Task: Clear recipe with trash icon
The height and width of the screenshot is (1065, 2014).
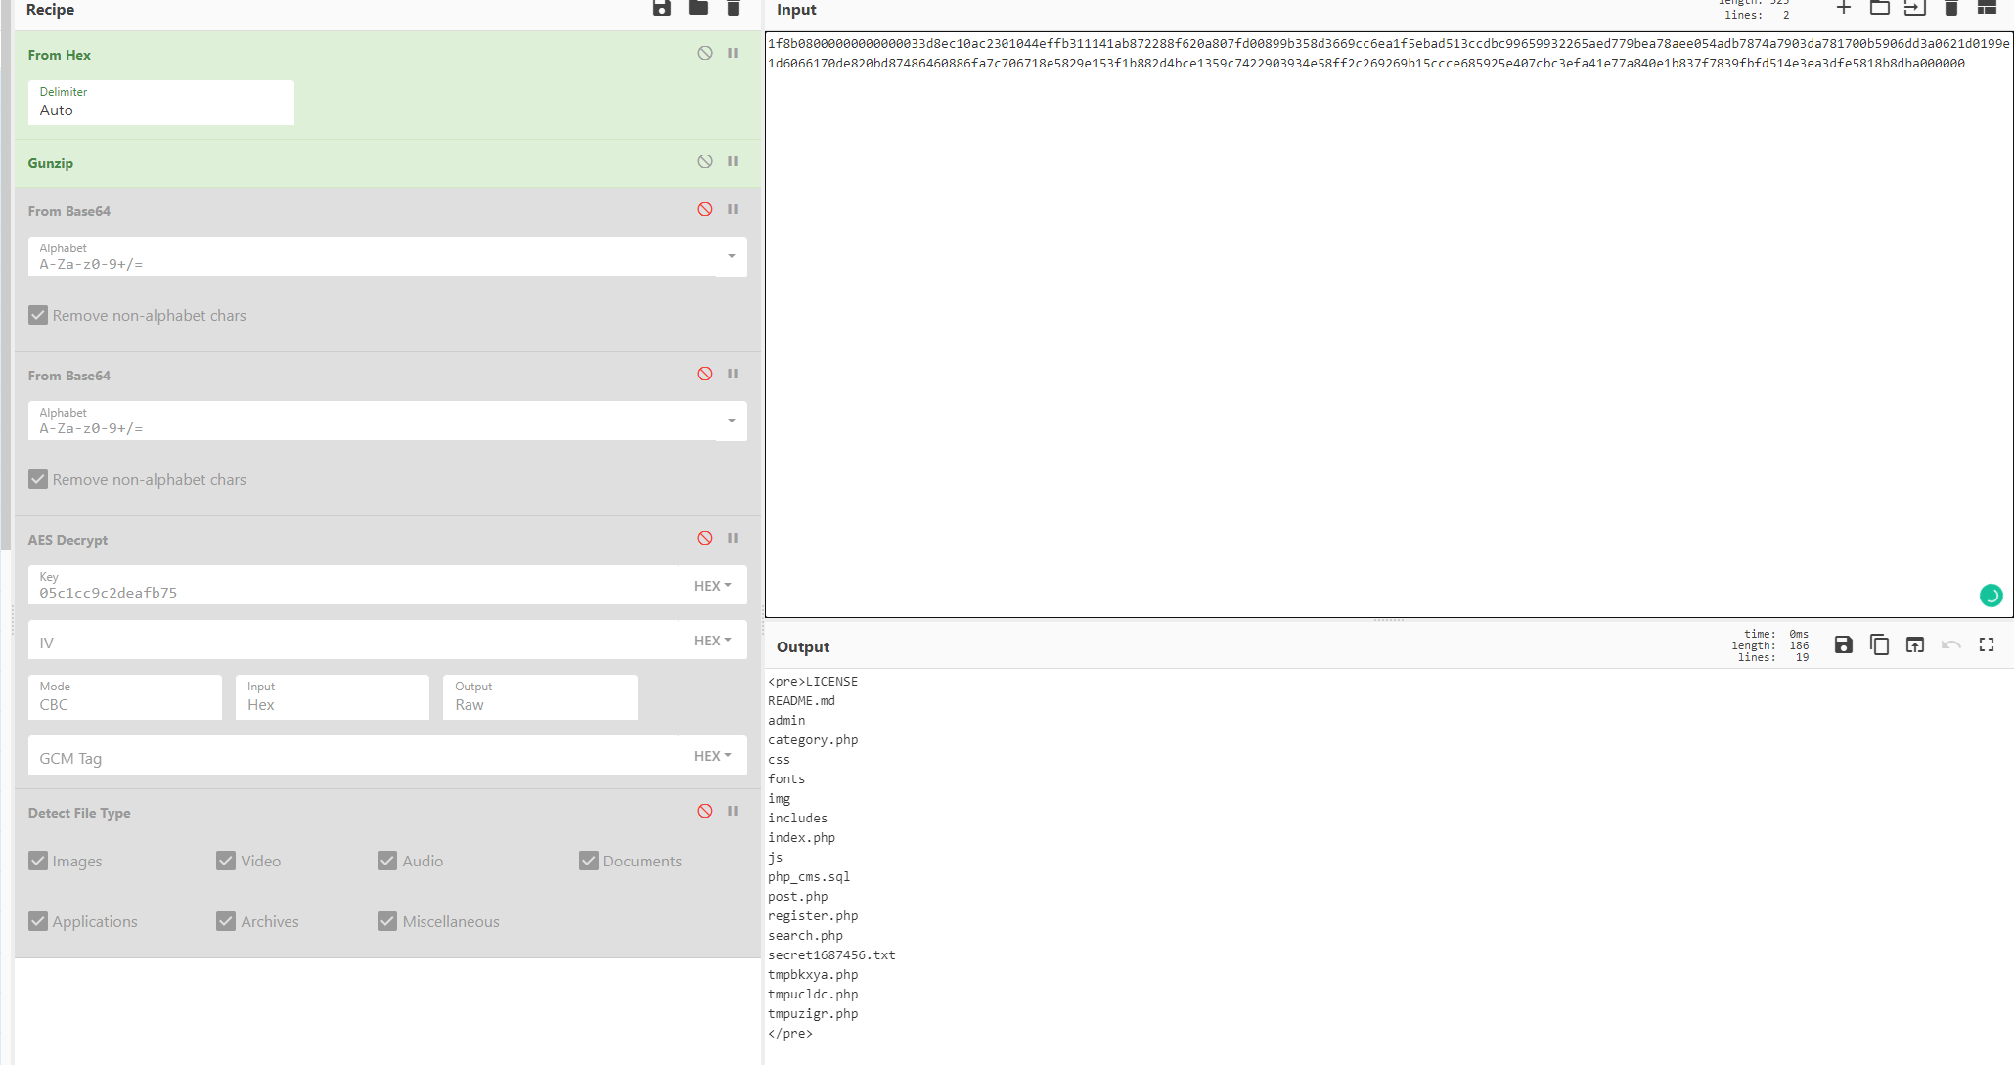Action: coord(734,9)
